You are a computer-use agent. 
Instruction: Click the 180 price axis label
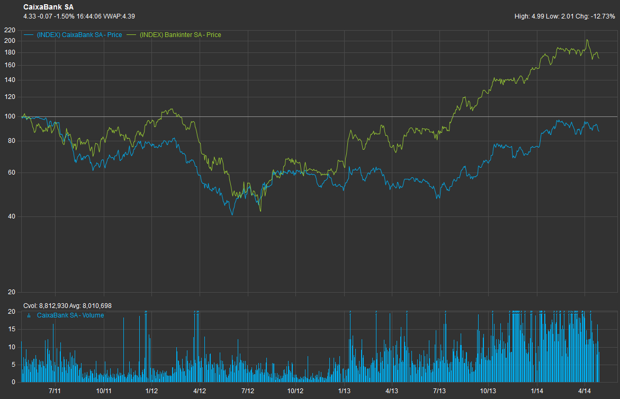10,52
